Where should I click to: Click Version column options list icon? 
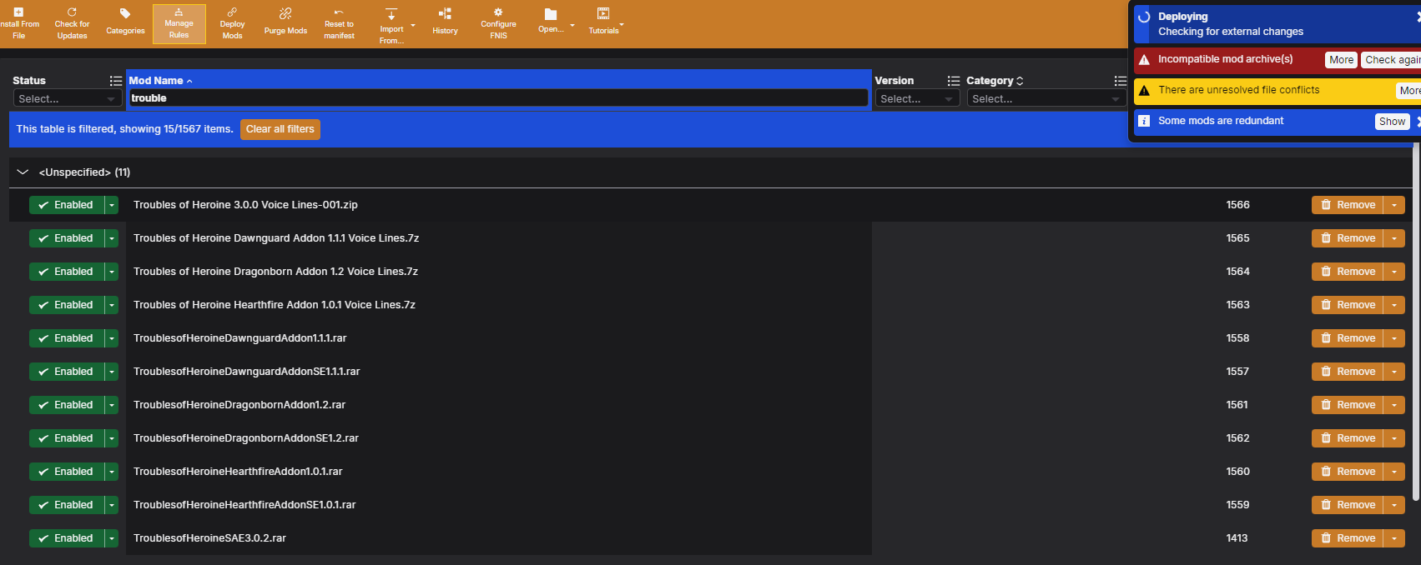(954, 81)
